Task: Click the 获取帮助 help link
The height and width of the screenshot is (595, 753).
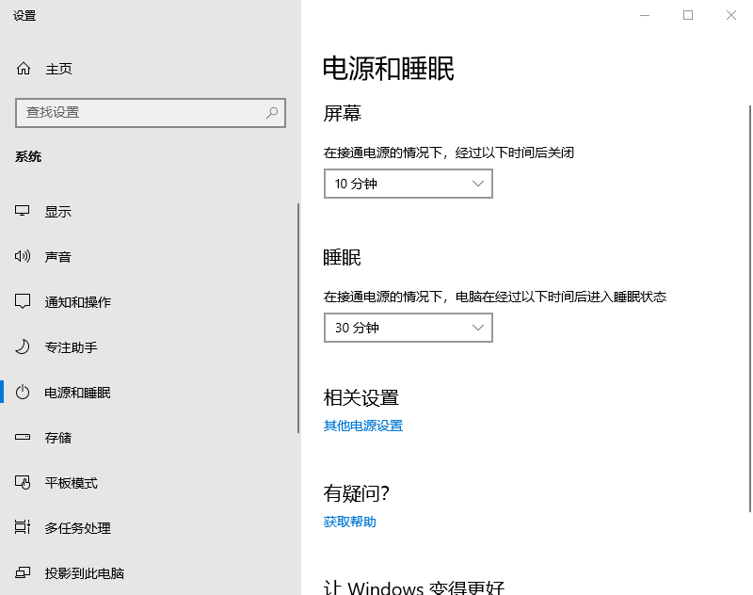Action: click(350, 522)
